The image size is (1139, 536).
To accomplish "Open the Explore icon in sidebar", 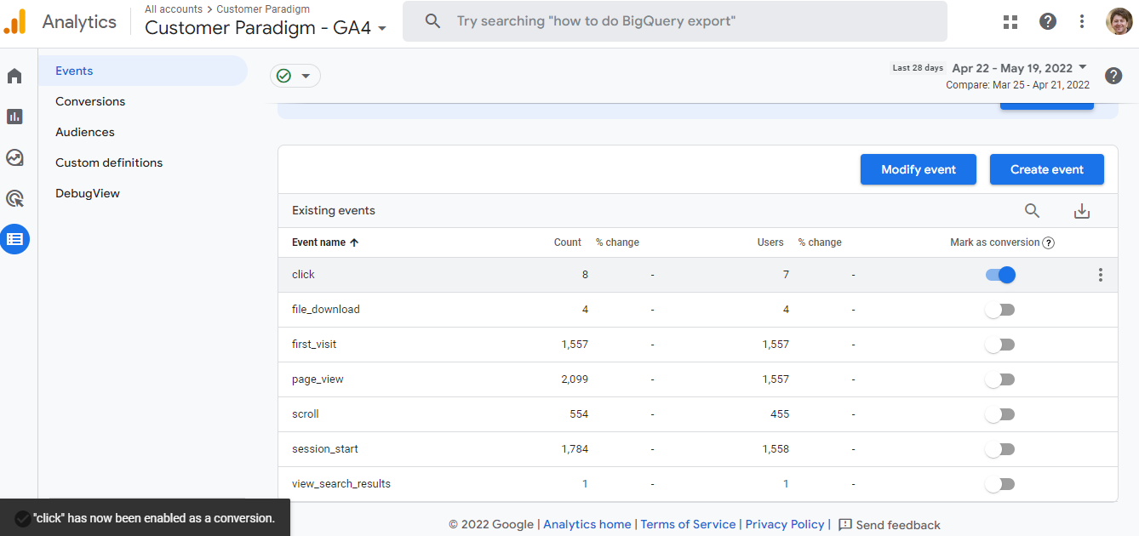I will point(14,157).
